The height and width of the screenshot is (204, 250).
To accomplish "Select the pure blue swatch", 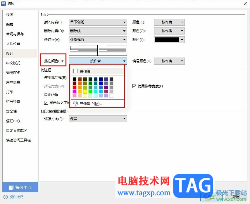I will click(x=101, y=83).
